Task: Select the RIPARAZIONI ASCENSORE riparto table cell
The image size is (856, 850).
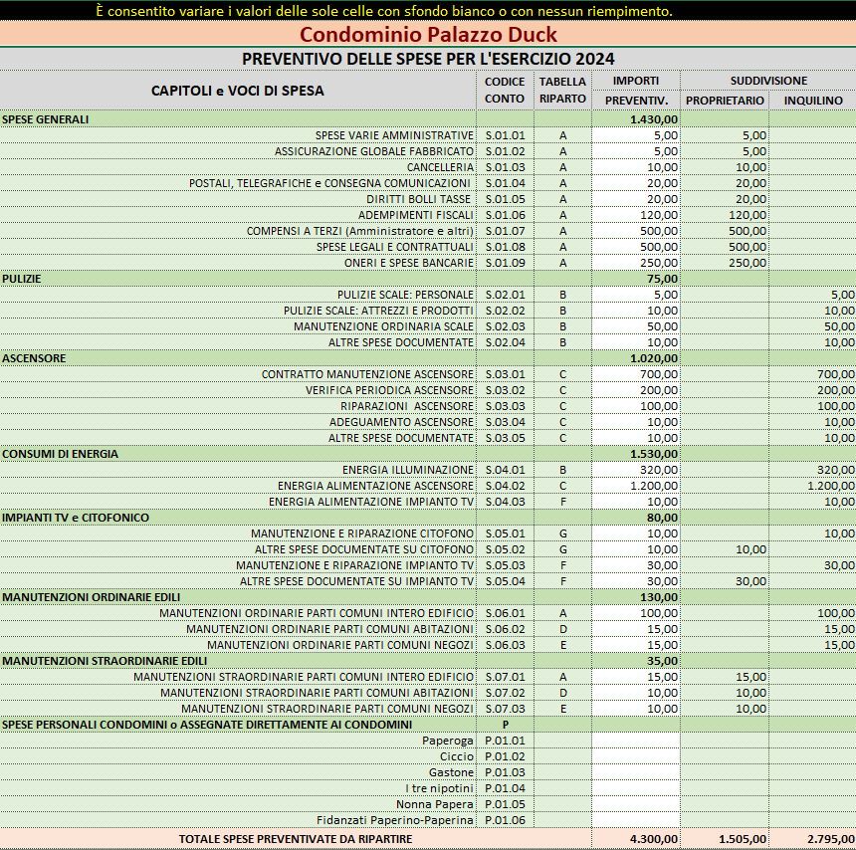Action: click(x=562, y=406)
